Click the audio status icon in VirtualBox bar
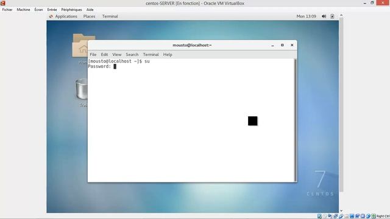Viewport: 390px width, 219px height. tap(330, 216)
